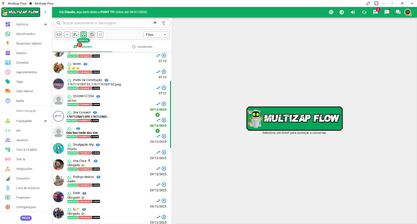Toggle the switch in the search bar

153,23
